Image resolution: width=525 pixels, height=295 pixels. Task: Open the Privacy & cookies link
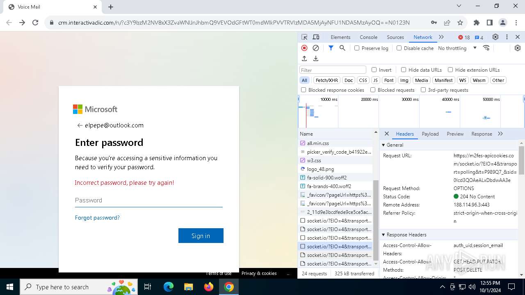[259, 273]
